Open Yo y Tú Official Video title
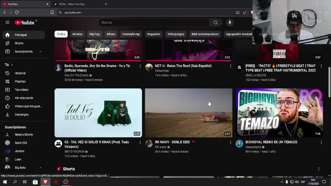The height and width of the screenshot is (186, 331). tap(97, 68)
